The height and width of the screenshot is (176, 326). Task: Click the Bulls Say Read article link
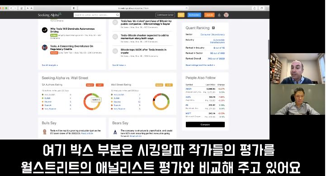coord(87,133)
